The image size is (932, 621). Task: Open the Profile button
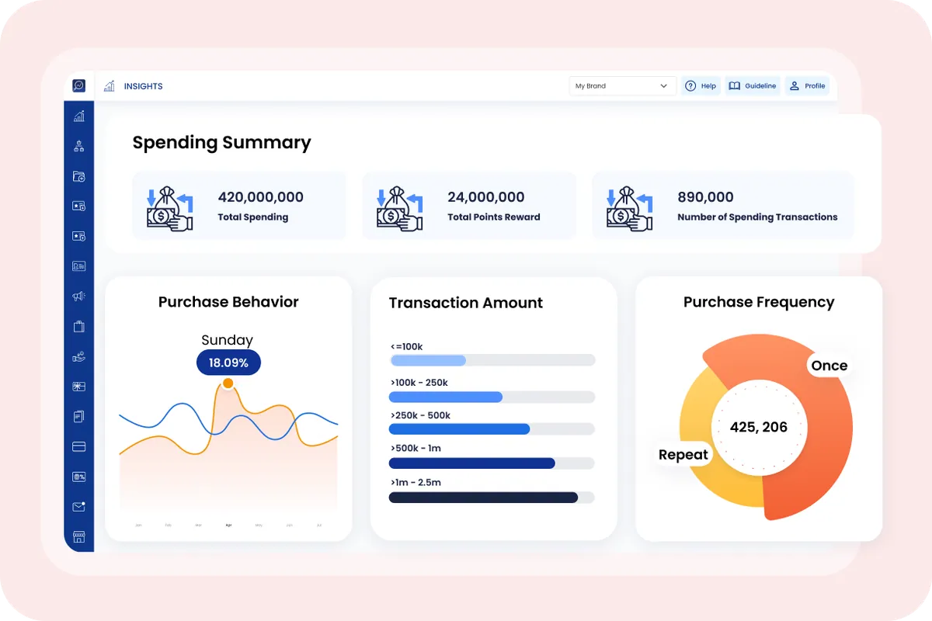(x=807, y=86)
